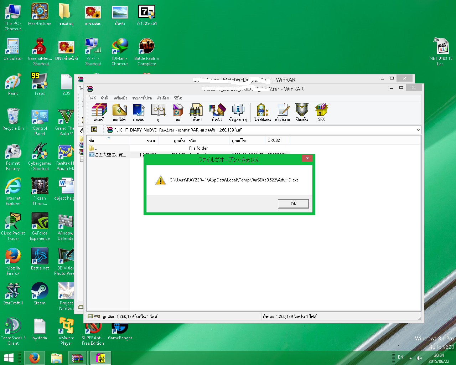Viewport: 456px width, 365px height.
Task: Select the NETI0103 flv file icon
Action: click(x=441, y=52)
